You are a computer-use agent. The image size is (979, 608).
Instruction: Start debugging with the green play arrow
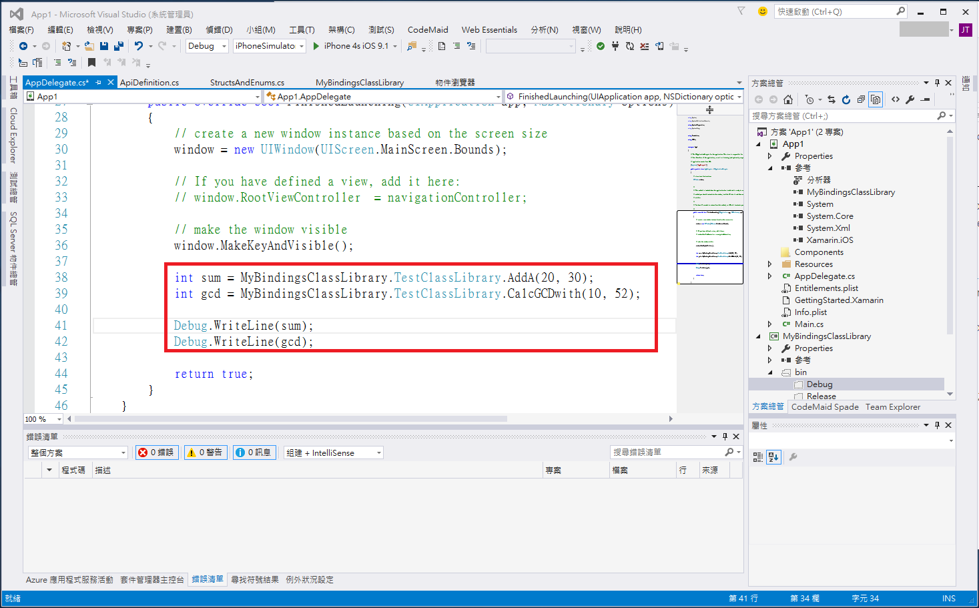click(316, 46)
